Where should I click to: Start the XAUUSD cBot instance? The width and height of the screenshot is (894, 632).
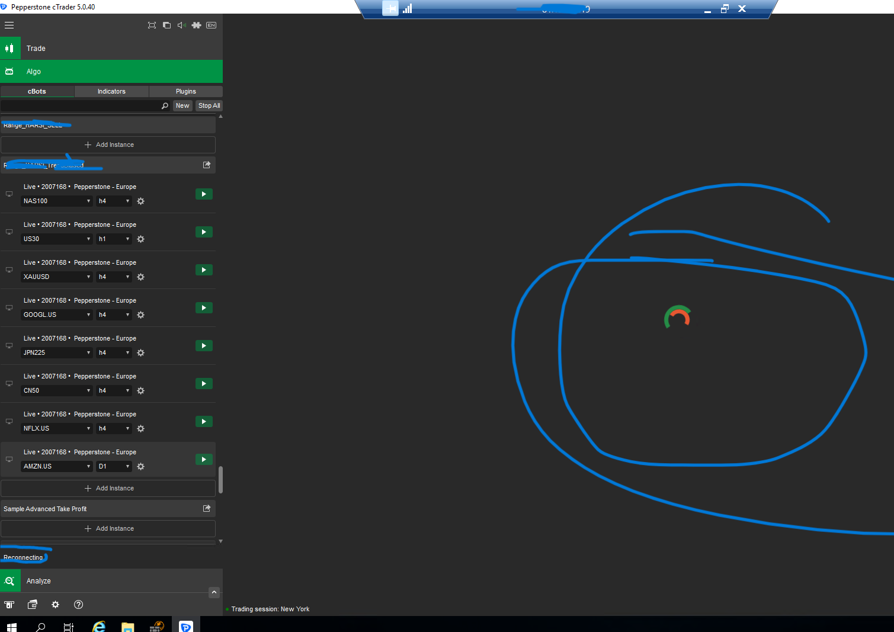[204, 270]
